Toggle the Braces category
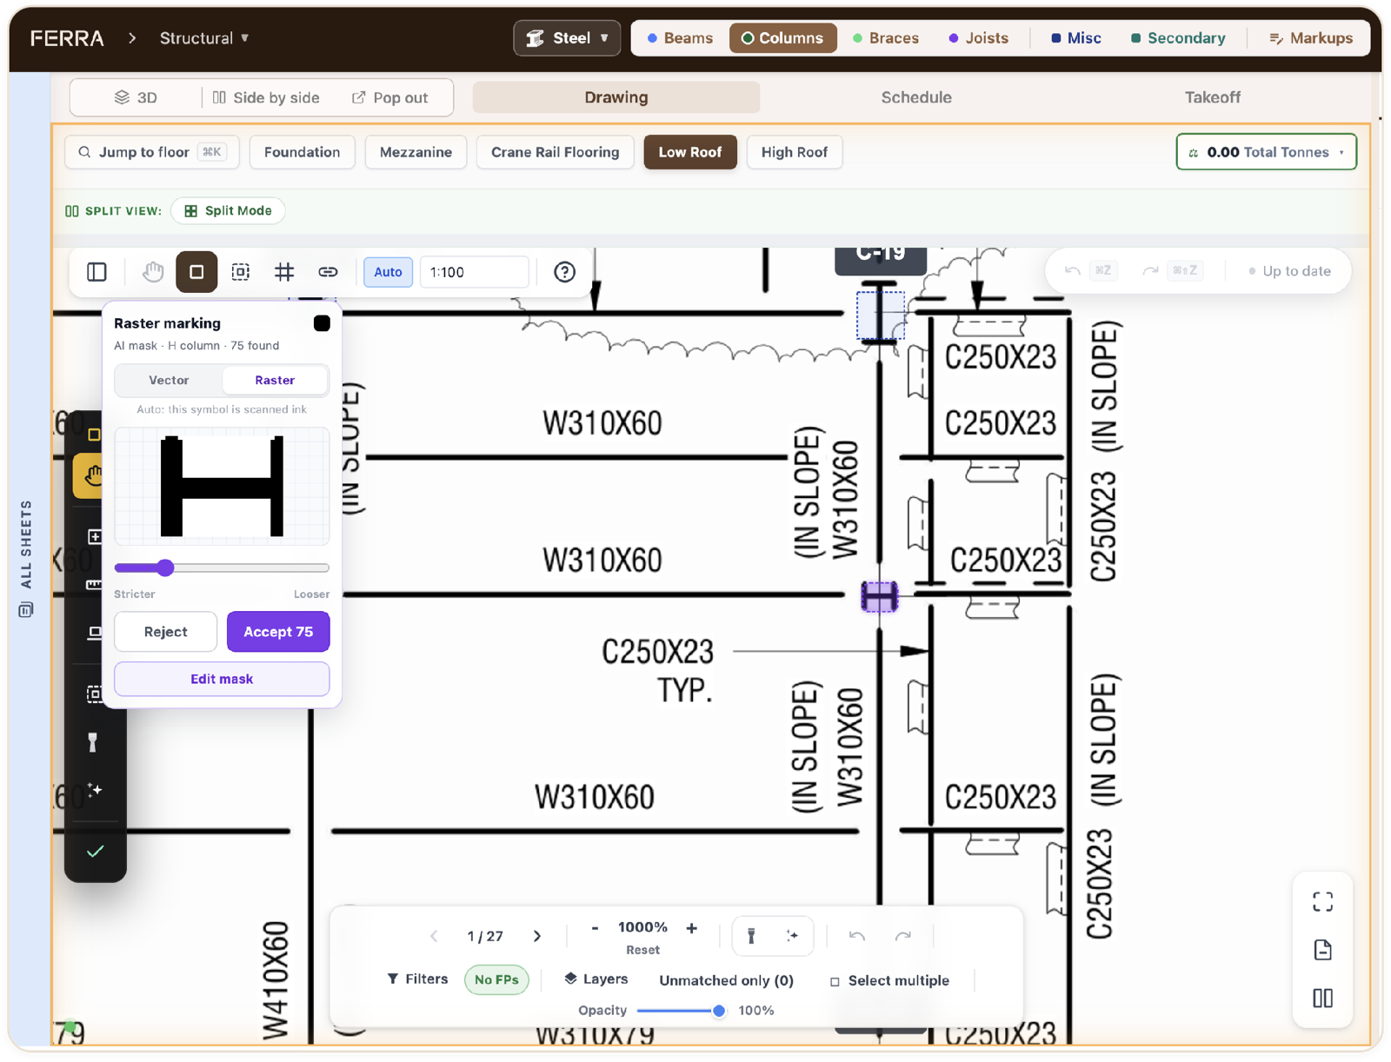This screenshot has height=1062, width=1391. coord(886,38)
